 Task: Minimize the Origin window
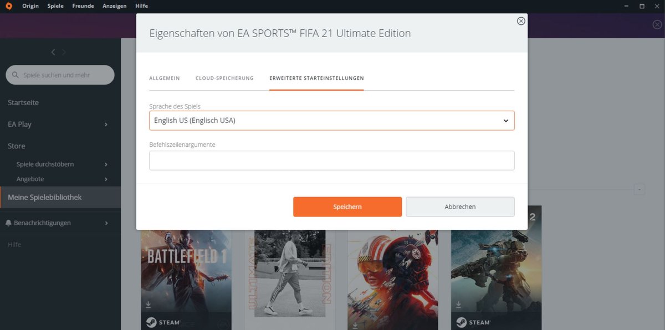[627, 6]
